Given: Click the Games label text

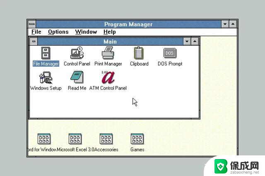Looking at the screenshot, I should pyautogui.click(x=137, y=150).
